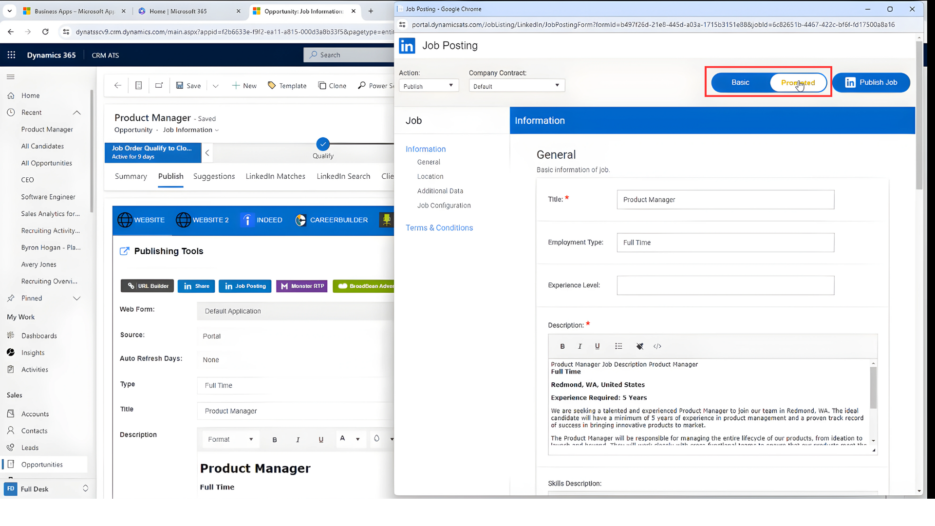935x526 pixels.
Task: Open the LinkedIn Search tab
Action: coord(343,177)
